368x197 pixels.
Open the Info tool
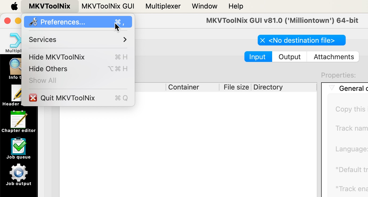click(x=15, y=68)
